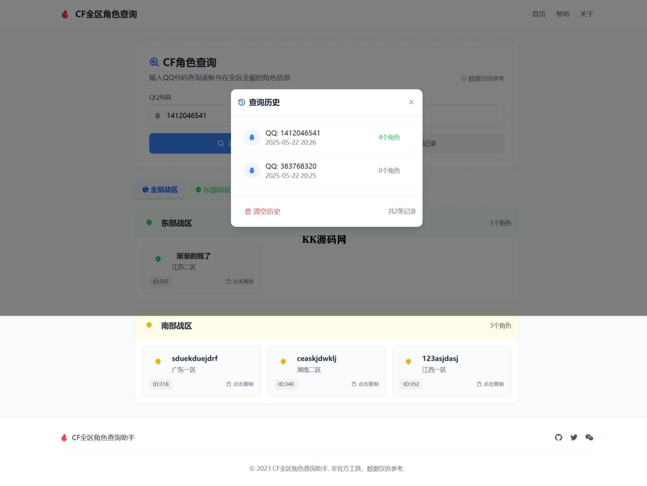This screenshot has height=486, width=647.
Task: Click the yellow pin icon in 南部战区 header
Action: coord(149,325)
